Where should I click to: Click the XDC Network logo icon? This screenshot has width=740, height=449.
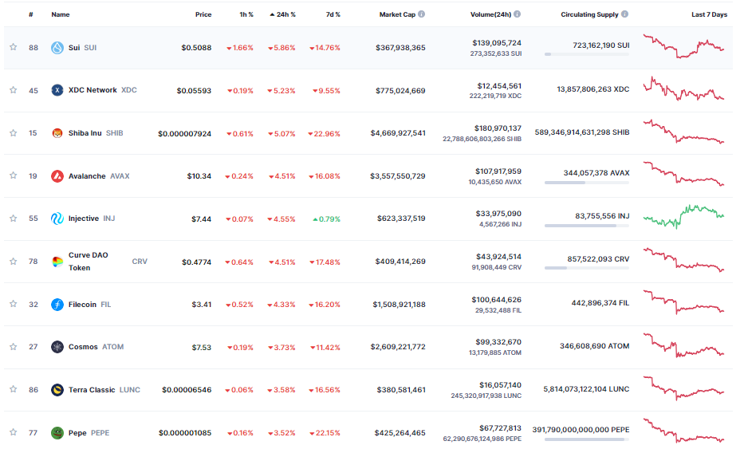coord(57,90)
